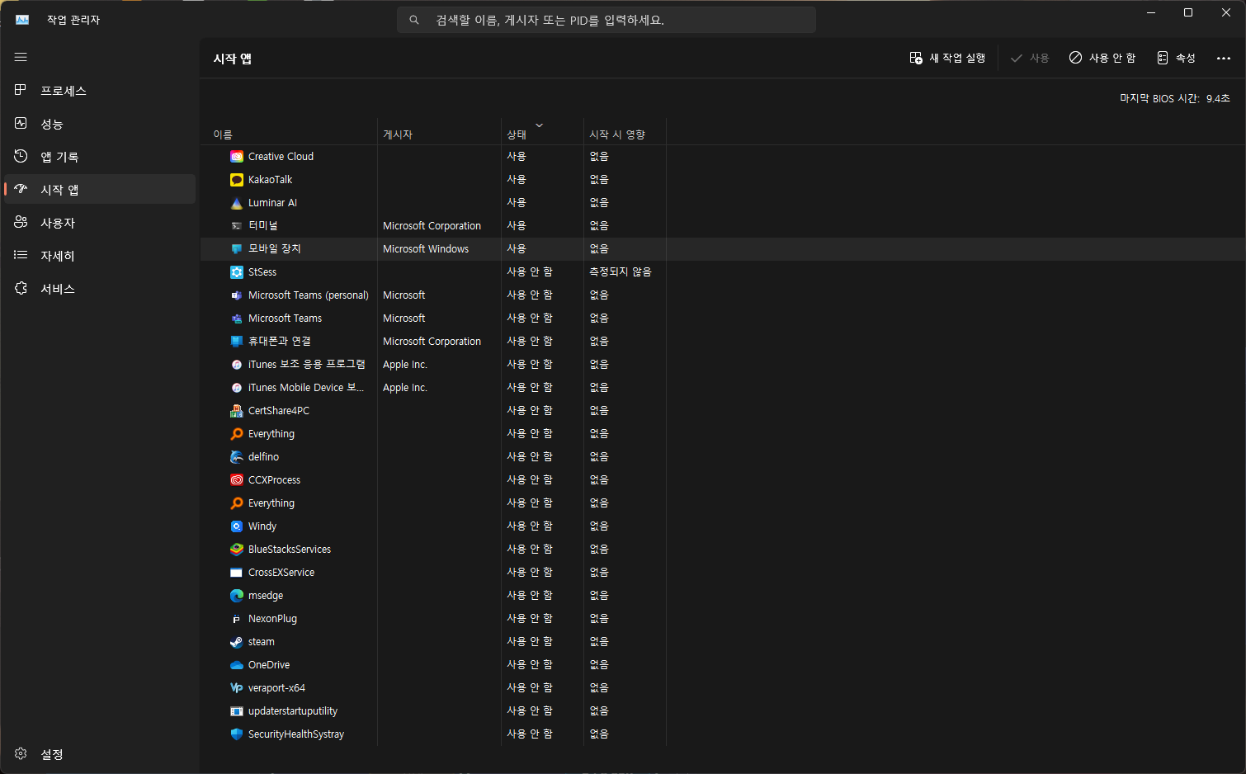Click the 사용 (Enable) toolbar button
The image size is (1246, 774).
pyautogui.click(x=1030, y=58)
